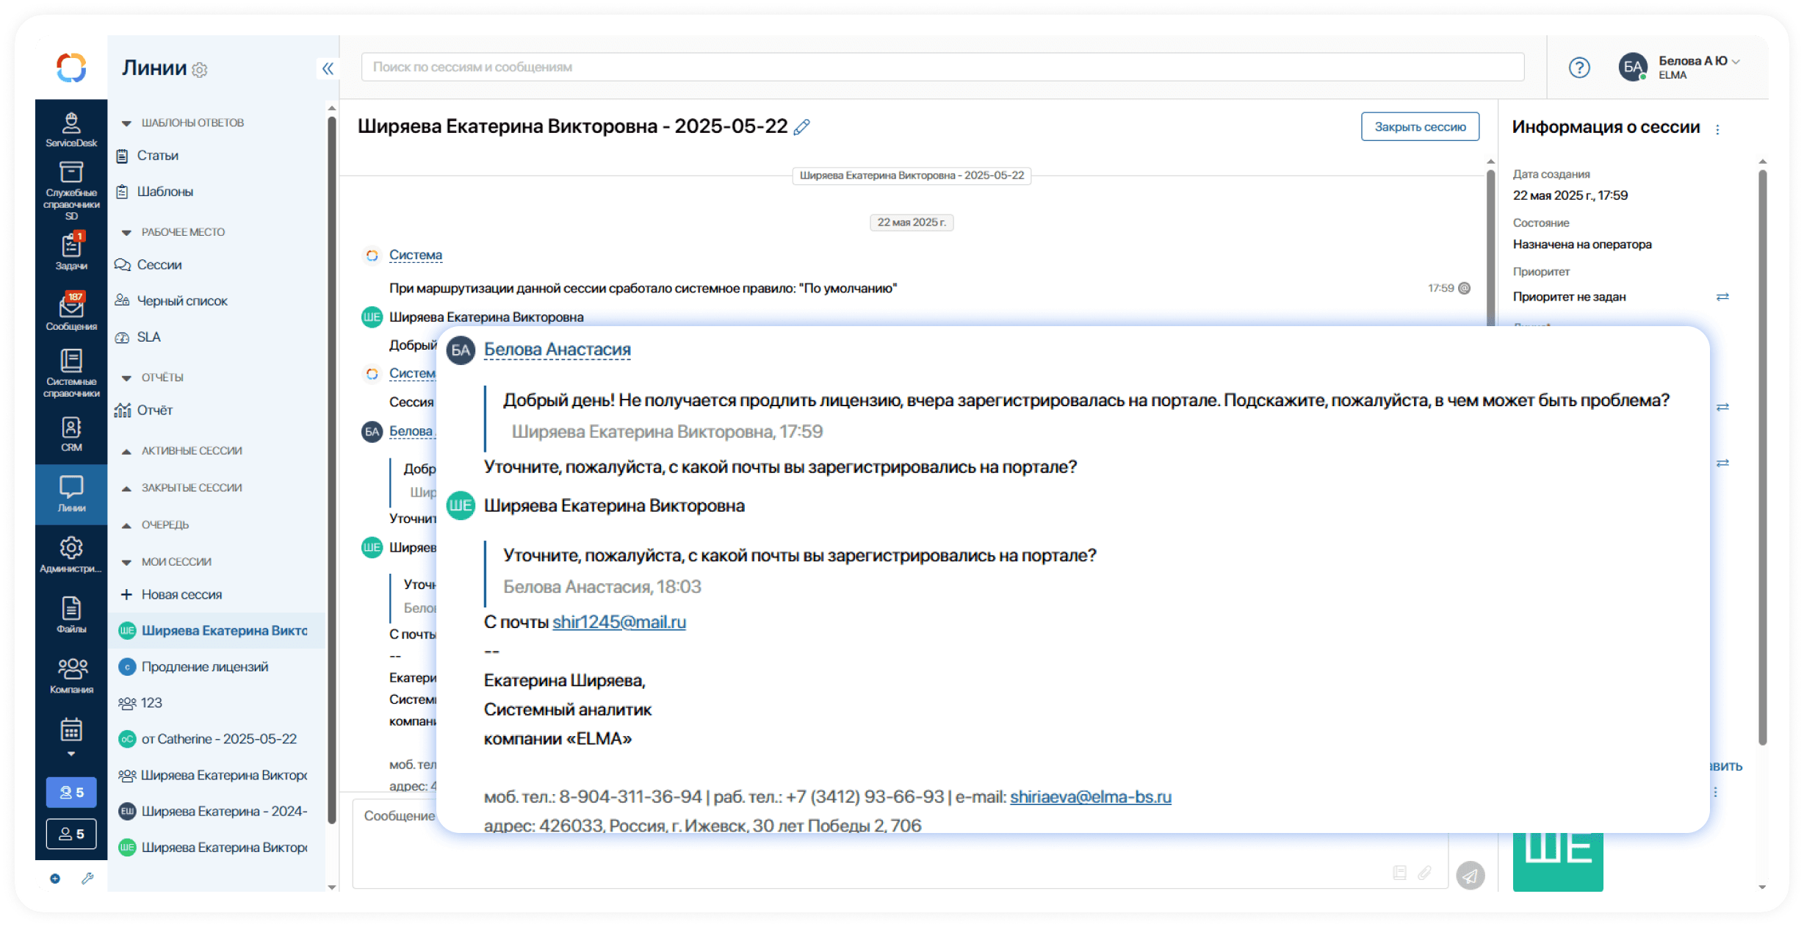Open the Черный список menu item
The height and width of the screenshot is (927, 1804).
(x=181, y=301)
